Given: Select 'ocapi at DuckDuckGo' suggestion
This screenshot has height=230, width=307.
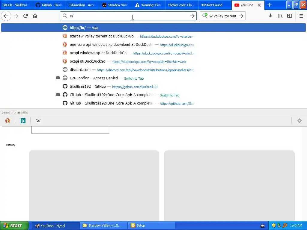Looking at the screenshot, I should point(153,61).
